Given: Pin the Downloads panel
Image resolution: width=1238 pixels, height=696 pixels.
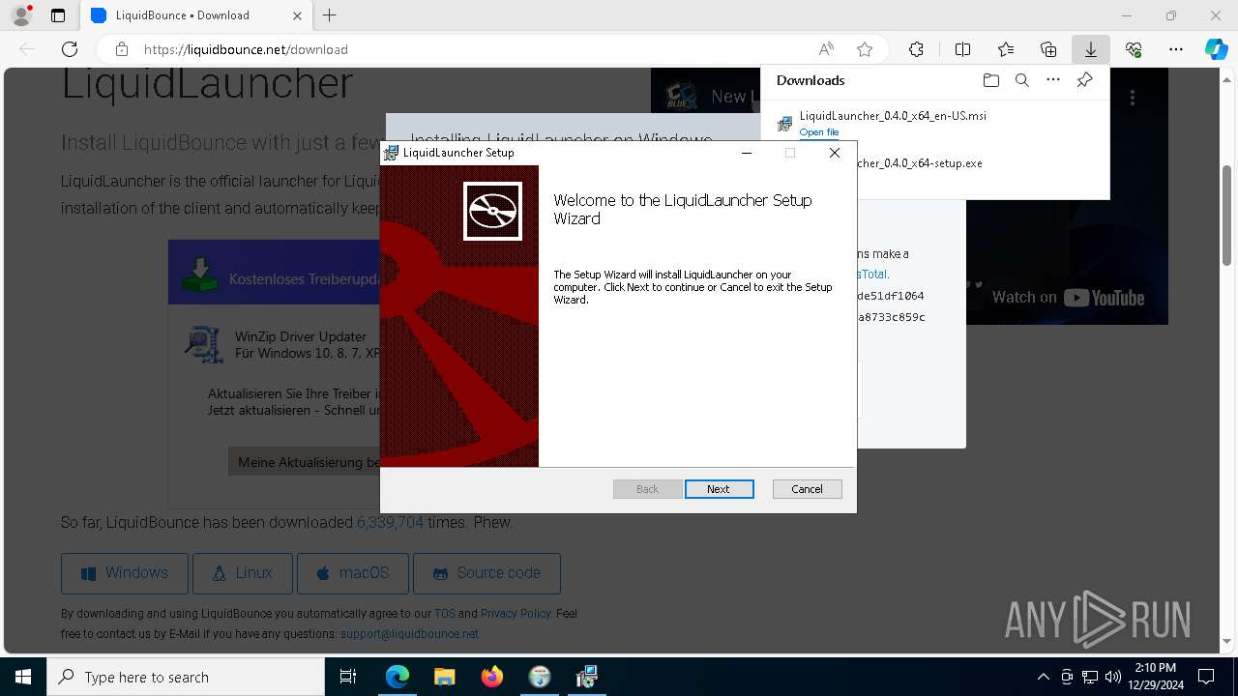Looking at the screenshot, I should (x=1084, y=80).
